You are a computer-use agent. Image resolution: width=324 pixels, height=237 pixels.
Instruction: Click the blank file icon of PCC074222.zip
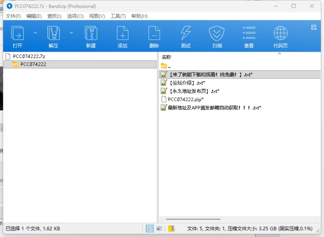pos(164,99)
